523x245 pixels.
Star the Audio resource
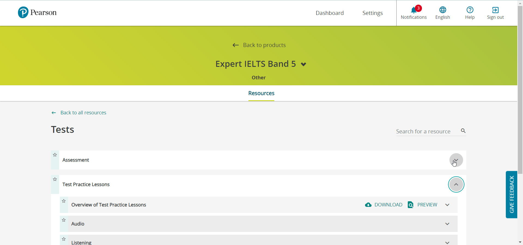(64, 220)
